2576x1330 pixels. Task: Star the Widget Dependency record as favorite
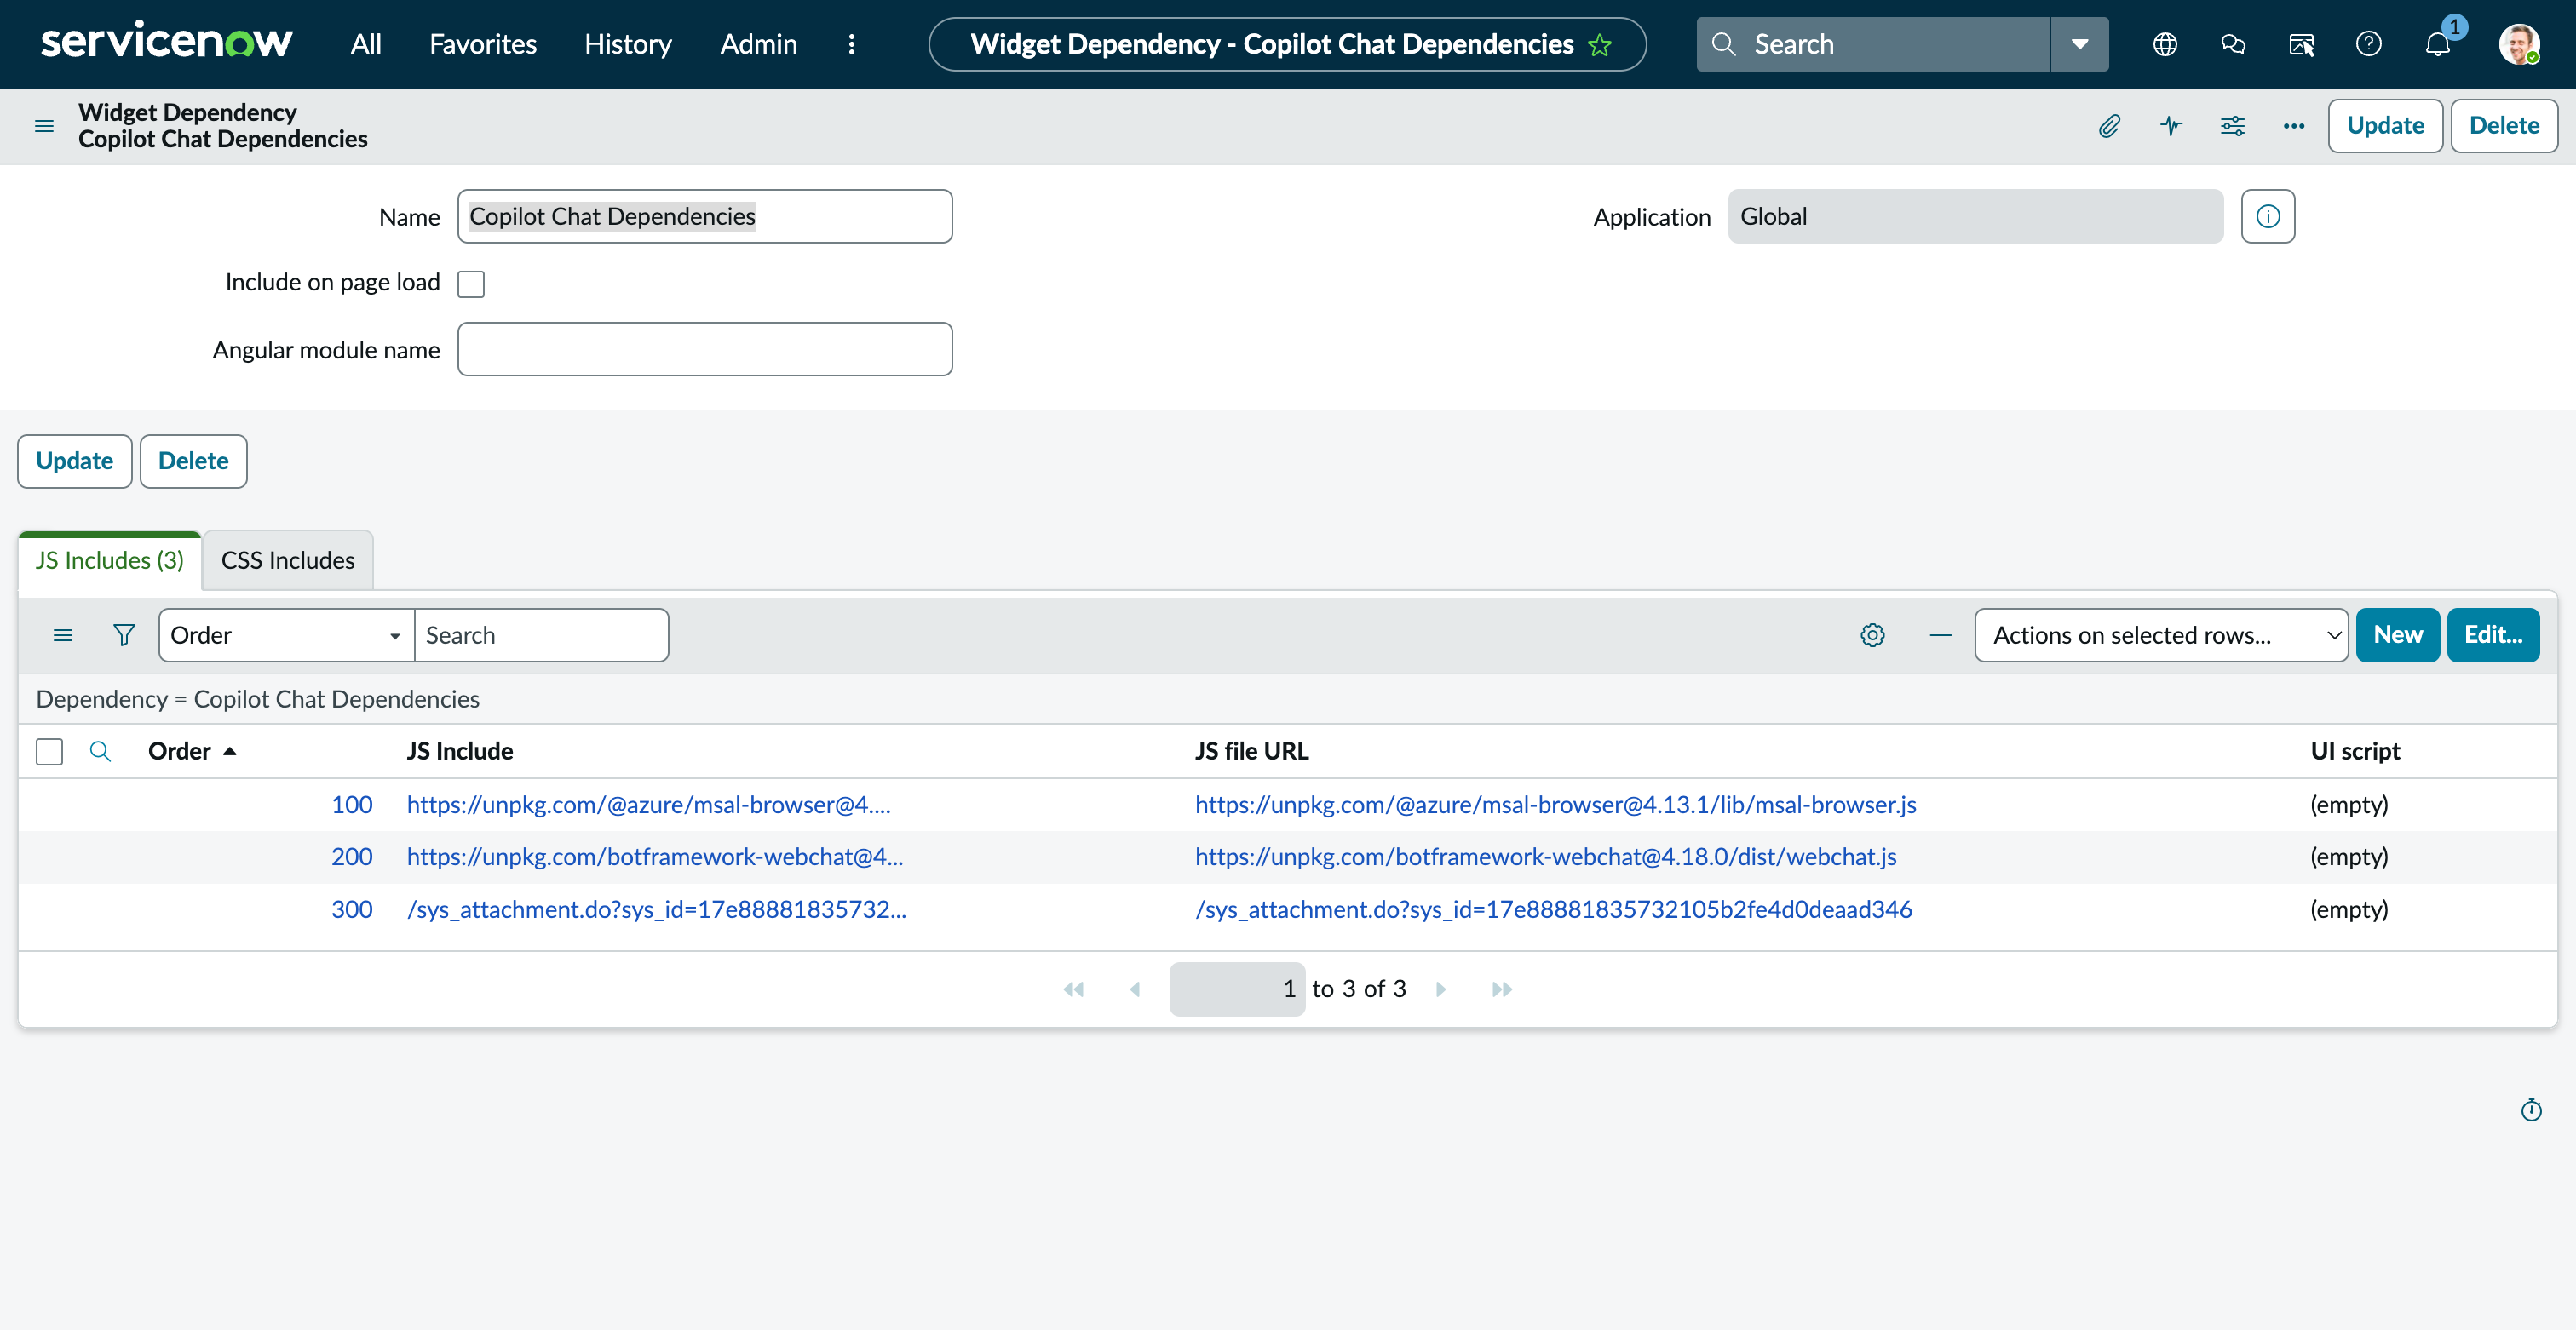point(1600,45)
